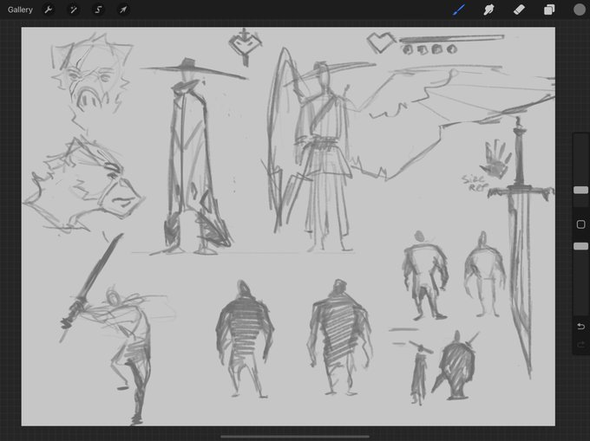The height and width of the screenshot is (441, 590).
Task: Open the Layers panel
Action: point(549,10)
